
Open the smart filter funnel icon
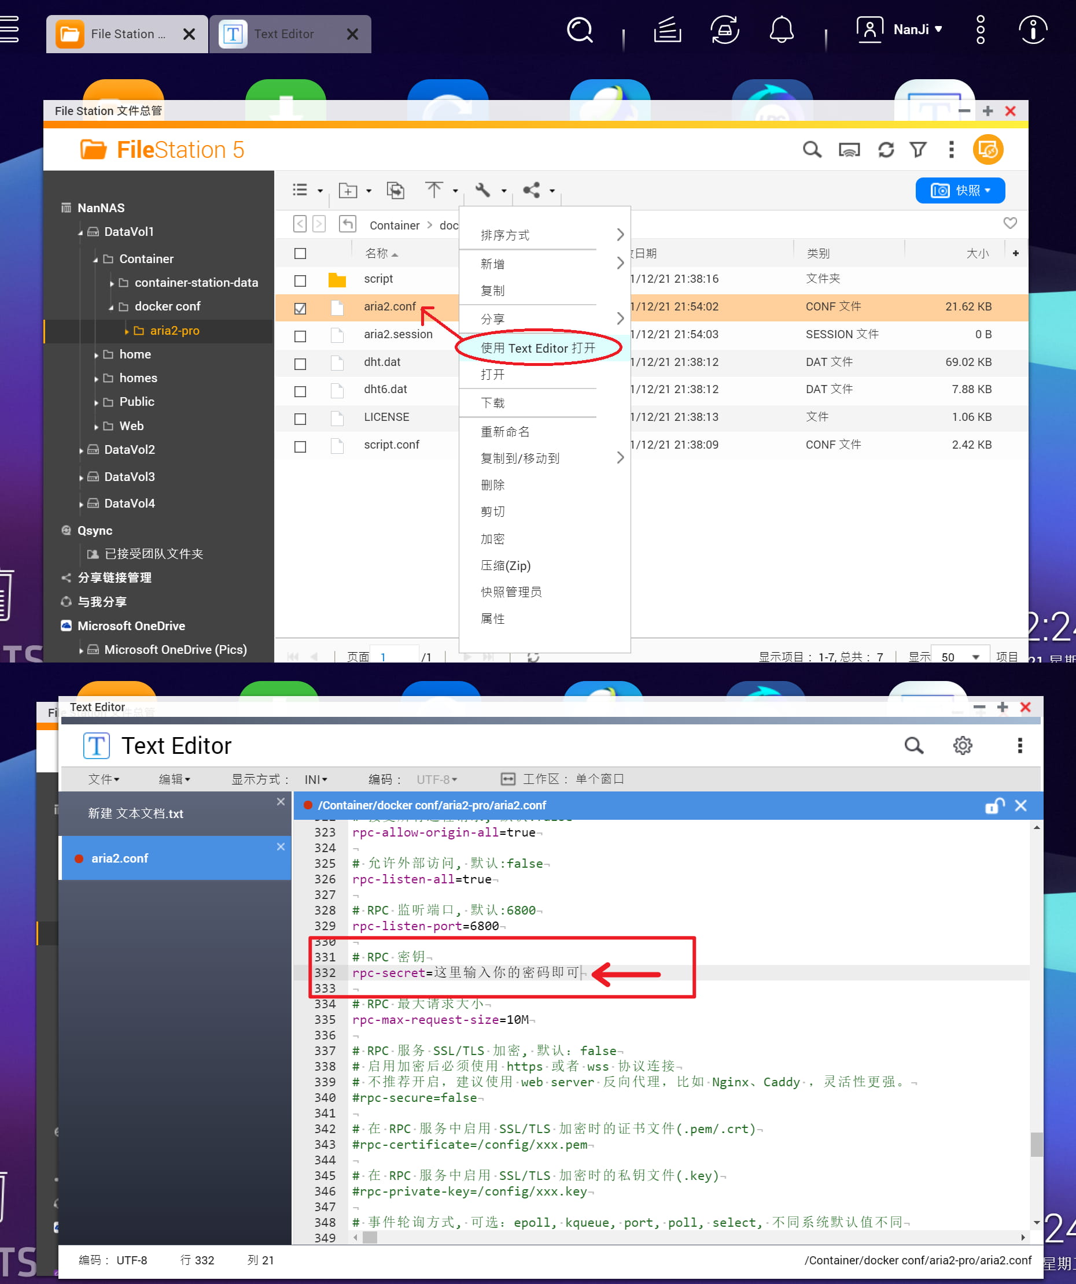tap(918, 150)
